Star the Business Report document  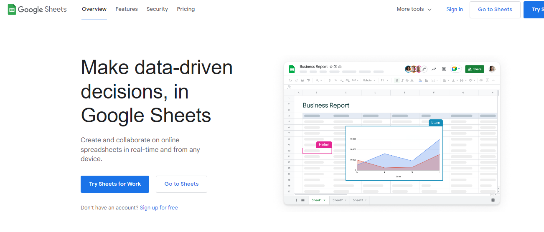click(x=331, y=67)
